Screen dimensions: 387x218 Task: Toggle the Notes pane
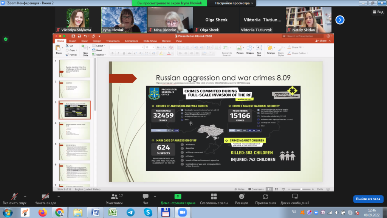[239, 189]
